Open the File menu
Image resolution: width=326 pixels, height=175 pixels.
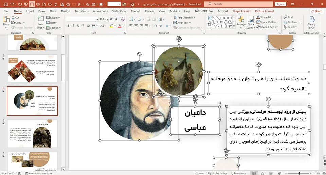click(x=6, y=11)
